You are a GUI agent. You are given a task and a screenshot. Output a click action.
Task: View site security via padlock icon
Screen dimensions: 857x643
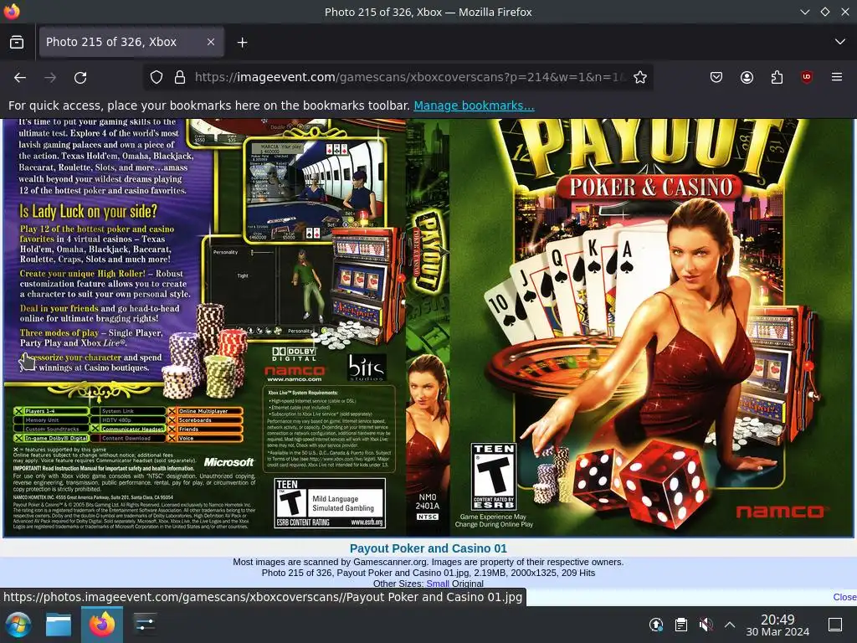tap(180, 78)
